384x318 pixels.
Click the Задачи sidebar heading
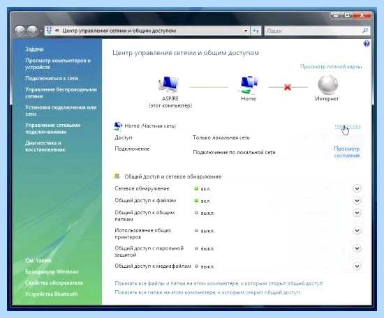[x=34, y=50]
